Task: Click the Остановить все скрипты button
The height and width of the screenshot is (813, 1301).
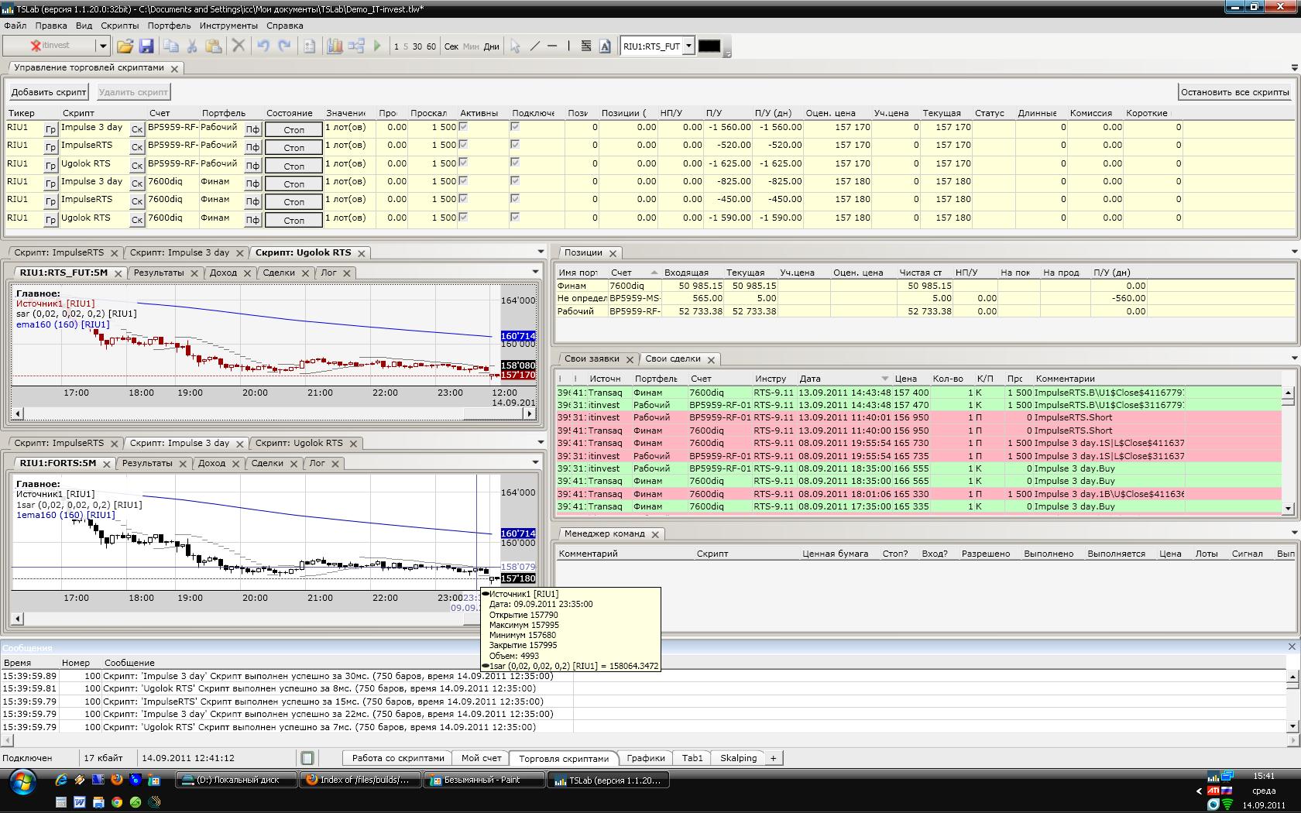Action: pyautogui.click(x=1234, y=92)
